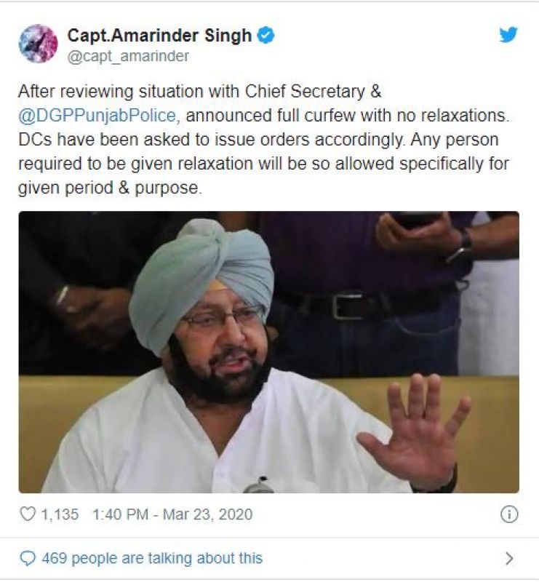
Task: Click the blue verified badge
Action: tap(265, 36)
